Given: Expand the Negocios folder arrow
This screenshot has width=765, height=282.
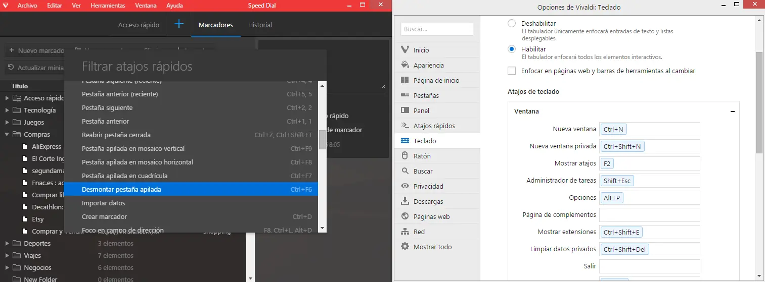Looking at the screenshot, I should [x=7, y=267].
